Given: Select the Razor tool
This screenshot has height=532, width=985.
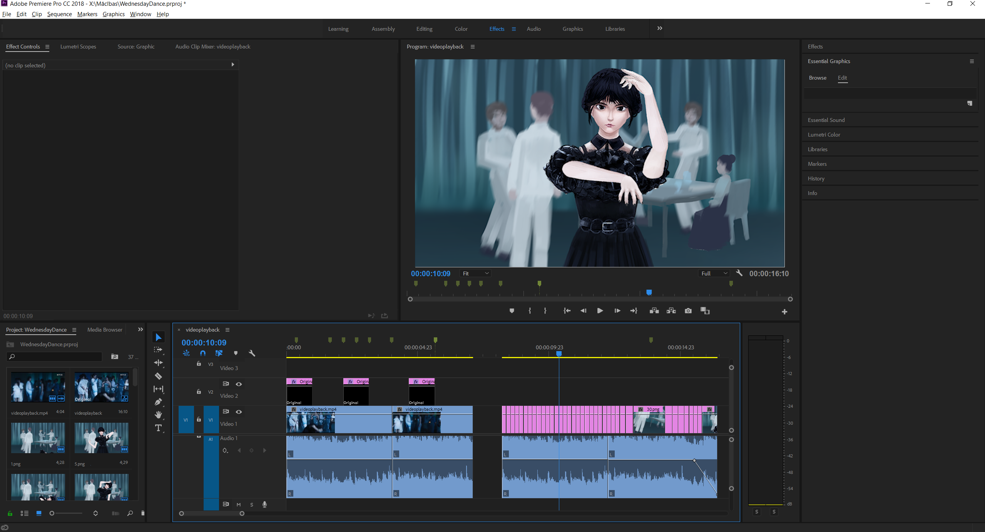Looking at the screenshot, I should click(158, 376).
